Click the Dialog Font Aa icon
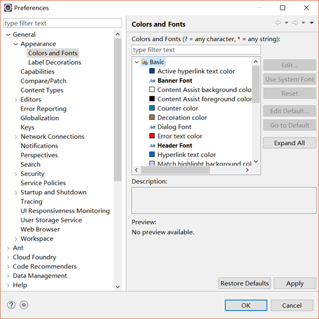The width and height of the screenshot is (319, 319). 152,127
